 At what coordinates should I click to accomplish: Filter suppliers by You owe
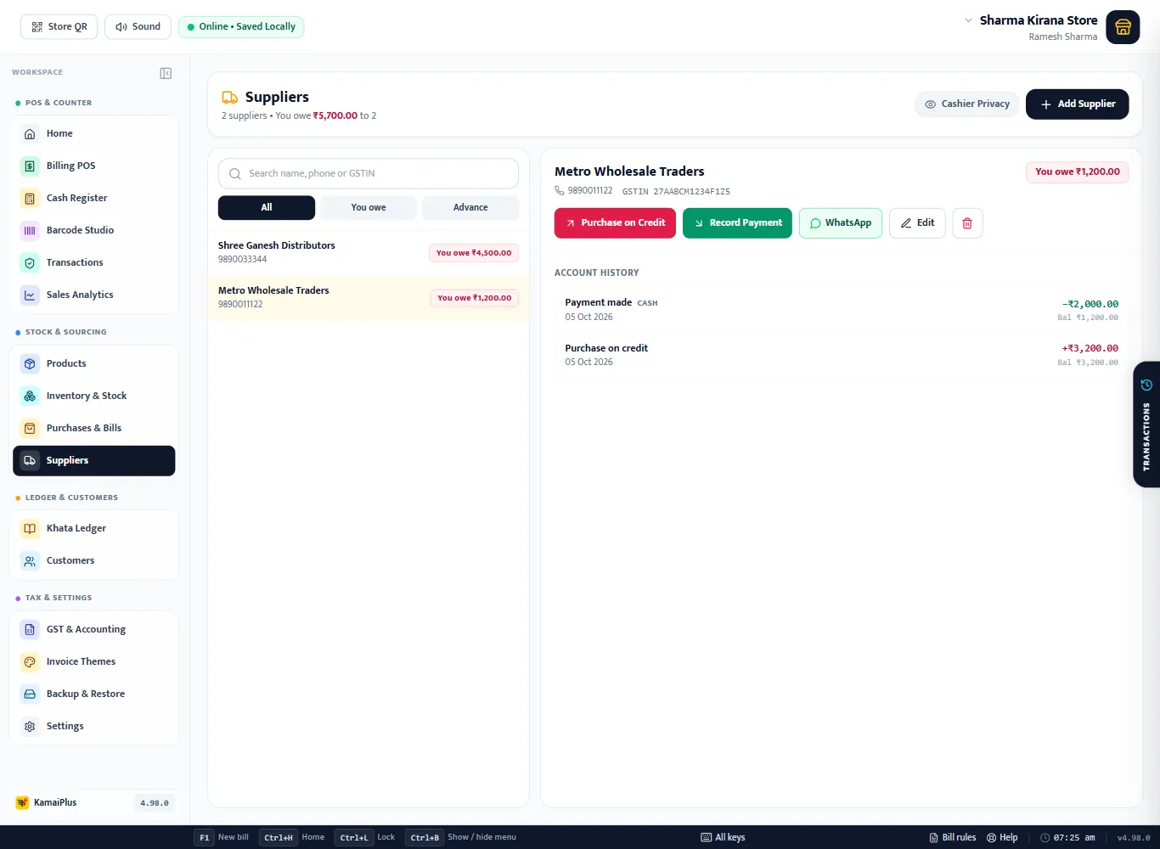[369, 207]
